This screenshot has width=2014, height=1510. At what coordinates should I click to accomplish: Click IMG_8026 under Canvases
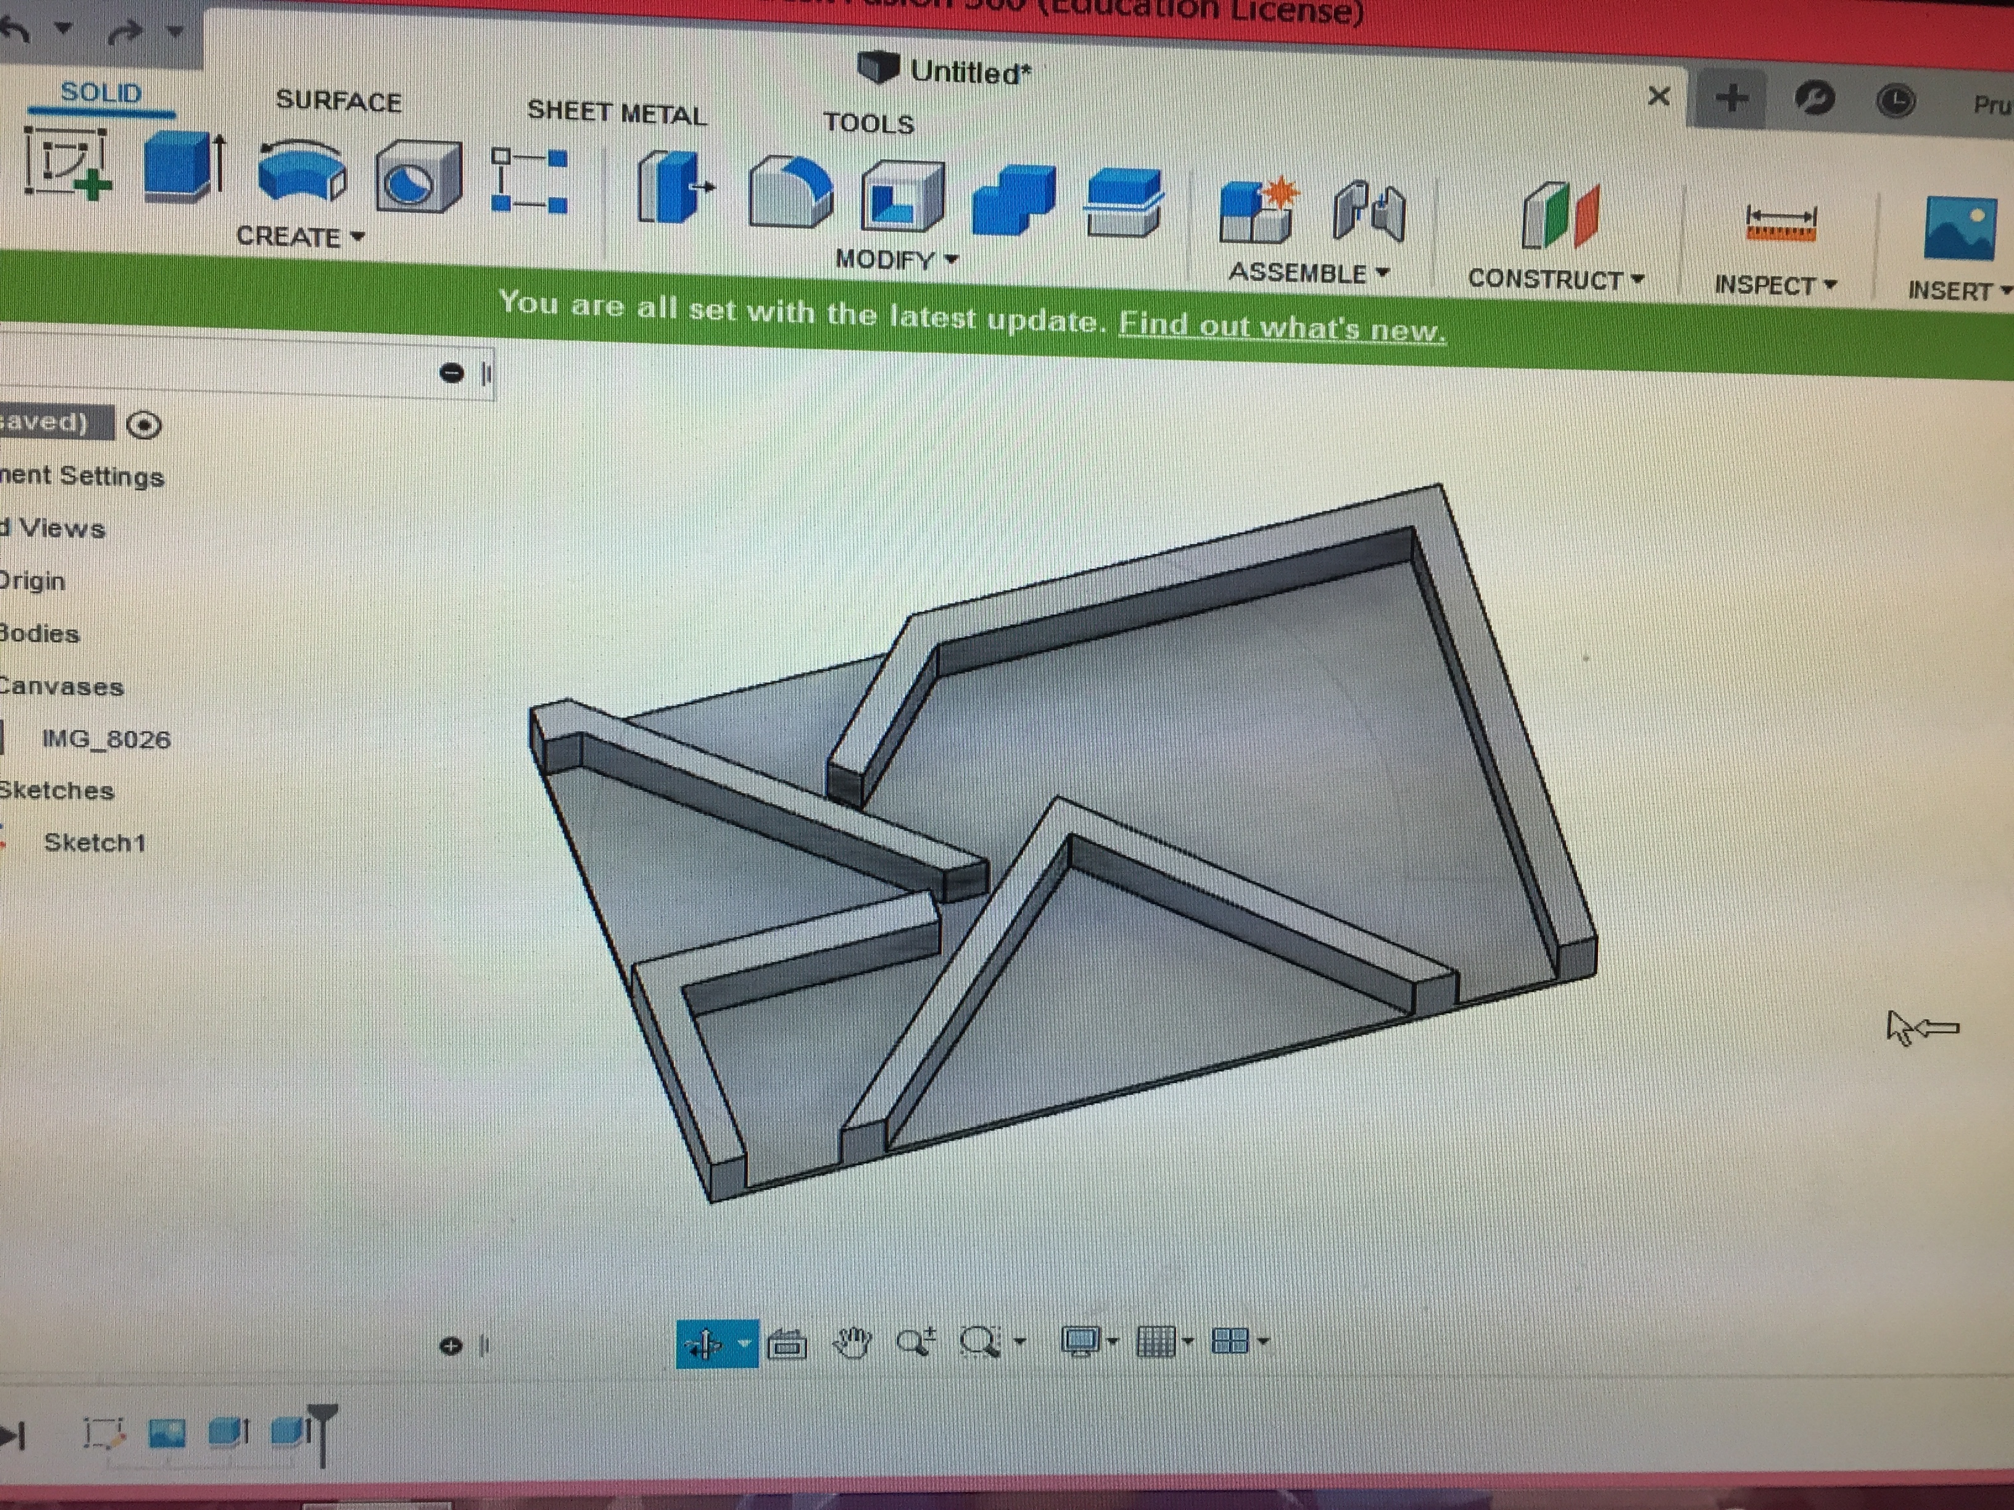click(x=107, y=740)
